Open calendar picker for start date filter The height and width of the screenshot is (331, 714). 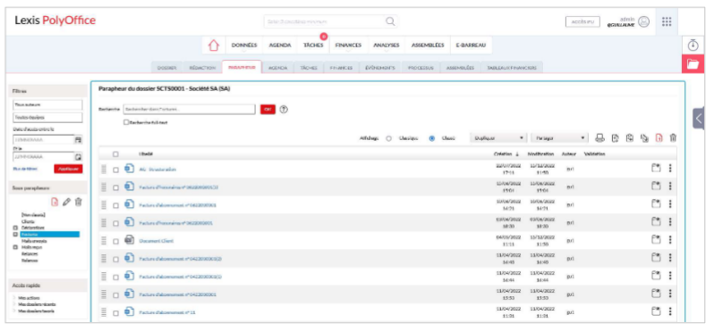click(79, 140)
